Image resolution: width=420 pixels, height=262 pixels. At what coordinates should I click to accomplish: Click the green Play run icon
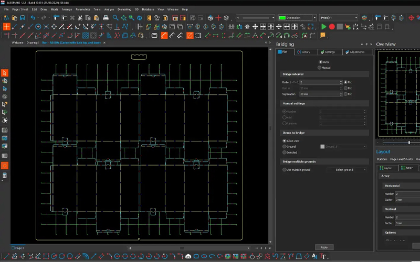[324, 27]
